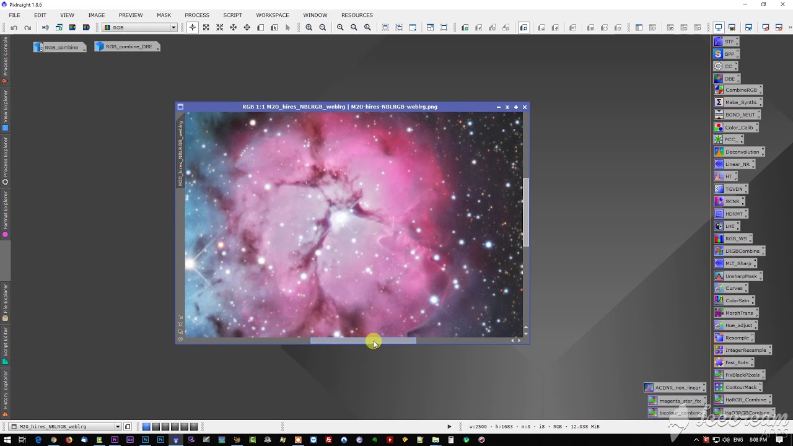Launch the Deconvolution process icon
Image resolution: width=793 pixels, height=446 pixels.
coord(739,152)
